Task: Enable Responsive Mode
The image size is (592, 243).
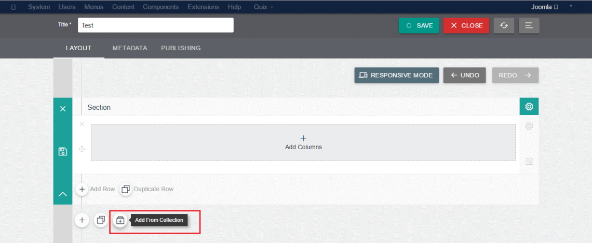Action: (x=397, y=75)
